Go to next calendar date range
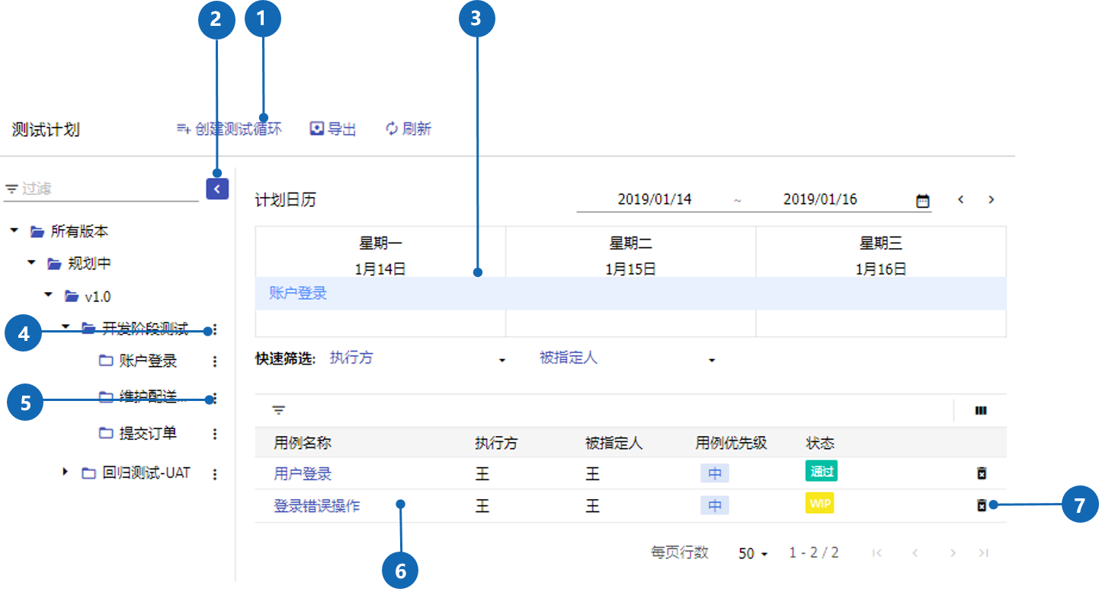The width and height of the screenshot is (1099, 595). [991, 200]
